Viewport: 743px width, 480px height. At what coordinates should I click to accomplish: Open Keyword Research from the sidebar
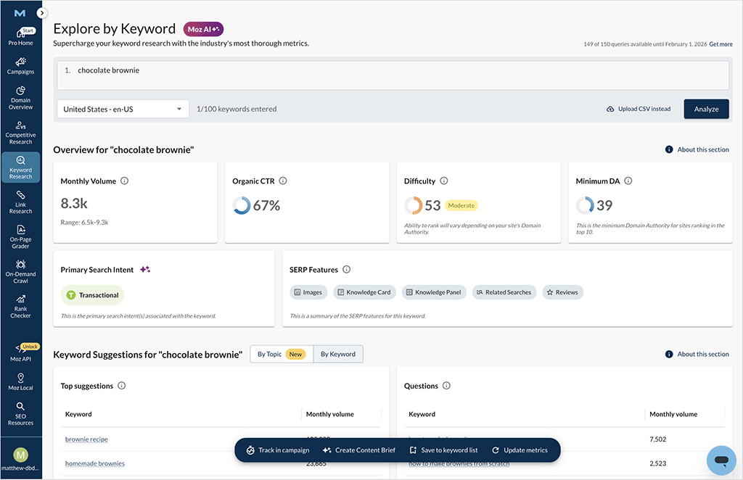point(21,167)
